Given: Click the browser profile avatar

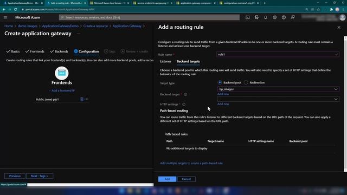Looking at the screenshot, I should click(337, 10).
